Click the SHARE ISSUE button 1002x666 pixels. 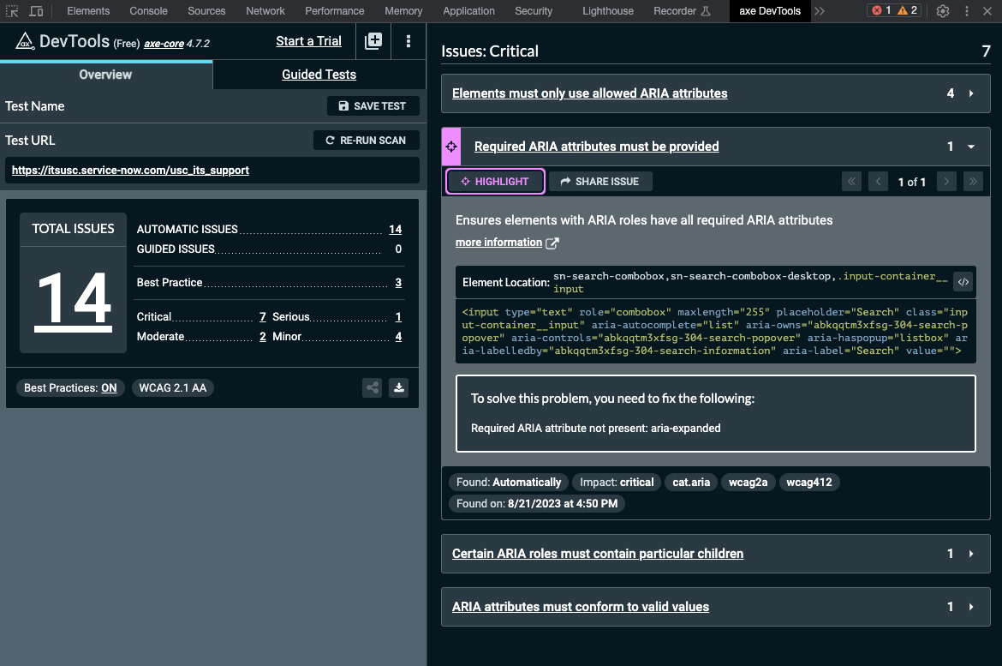(x=600, y=182)
